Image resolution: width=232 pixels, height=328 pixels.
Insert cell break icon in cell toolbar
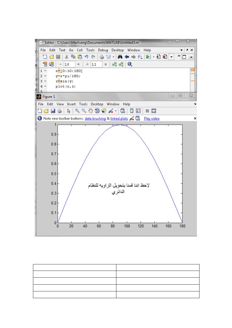(114, 64)
